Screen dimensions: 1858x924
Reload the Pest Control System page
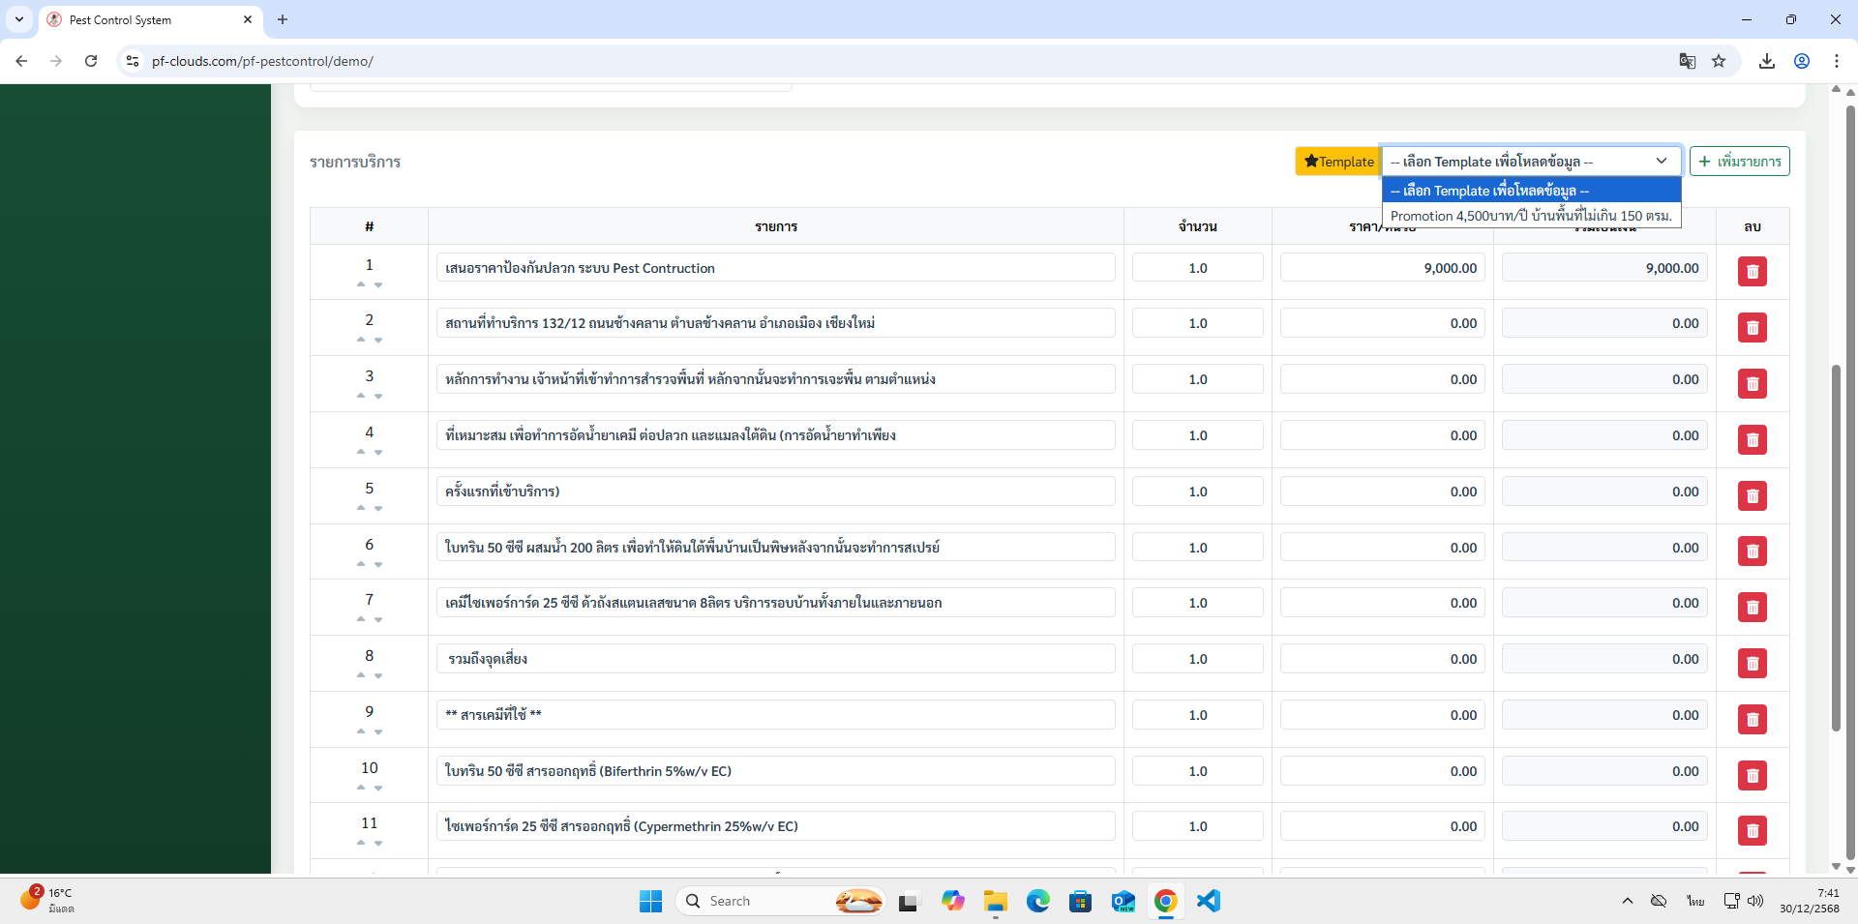click(91, 61)
